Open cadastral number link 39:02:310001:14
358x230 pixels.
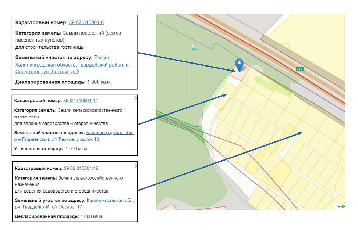pos(80,101)
